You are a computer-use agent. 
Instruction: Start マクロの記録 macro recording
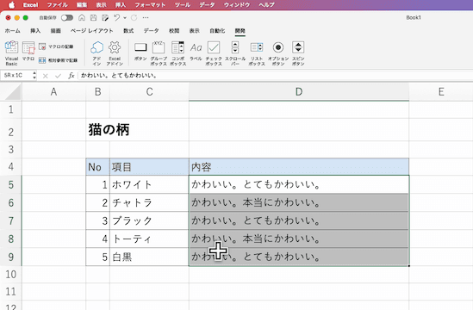tap(56, 46)
